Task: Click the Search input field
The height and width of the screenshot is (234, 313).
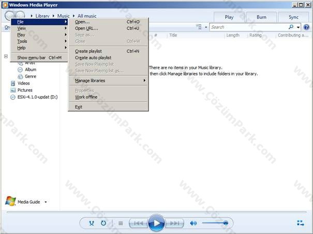Action: (249, 27)
